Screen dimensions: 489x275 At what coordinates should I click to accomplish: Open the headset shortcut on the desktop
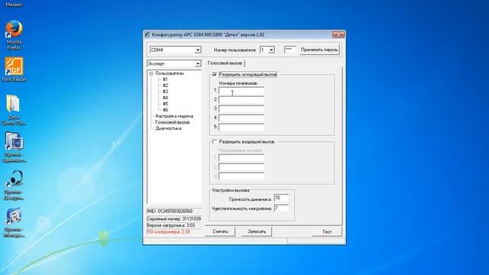point(14,185)
